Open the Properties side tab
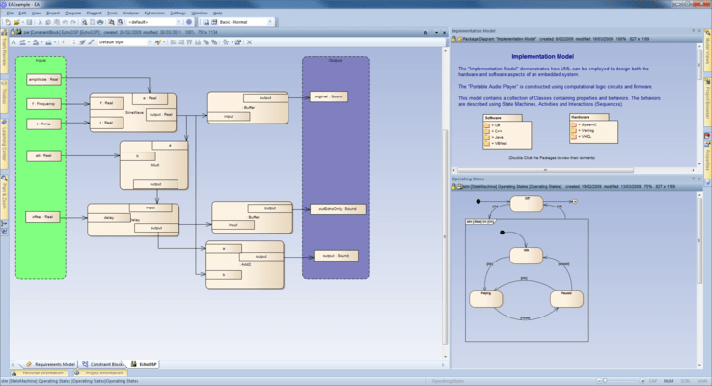 pos(707,158)
